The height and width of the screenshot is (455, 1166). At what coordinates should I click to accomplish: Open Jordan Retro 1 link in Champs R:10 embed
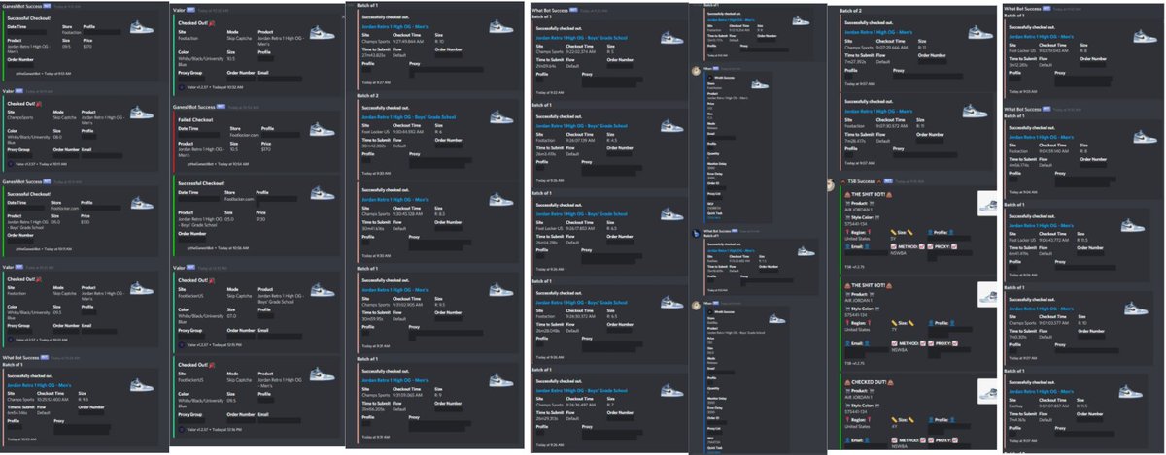pyautogui.click(x=393, y=26)
